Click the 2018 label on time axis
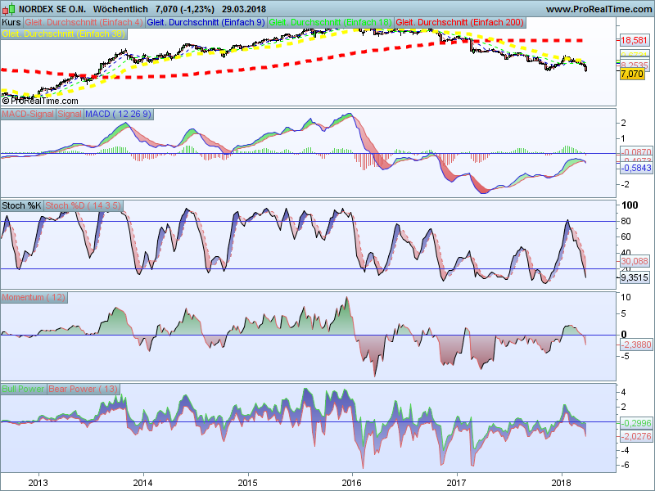Screen dimensions: 655x491 coord(561,483)
